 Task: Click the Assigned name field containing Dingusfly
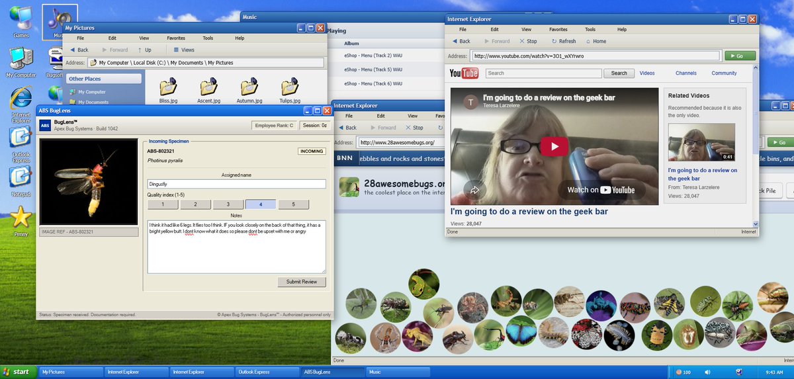(237, 185)
